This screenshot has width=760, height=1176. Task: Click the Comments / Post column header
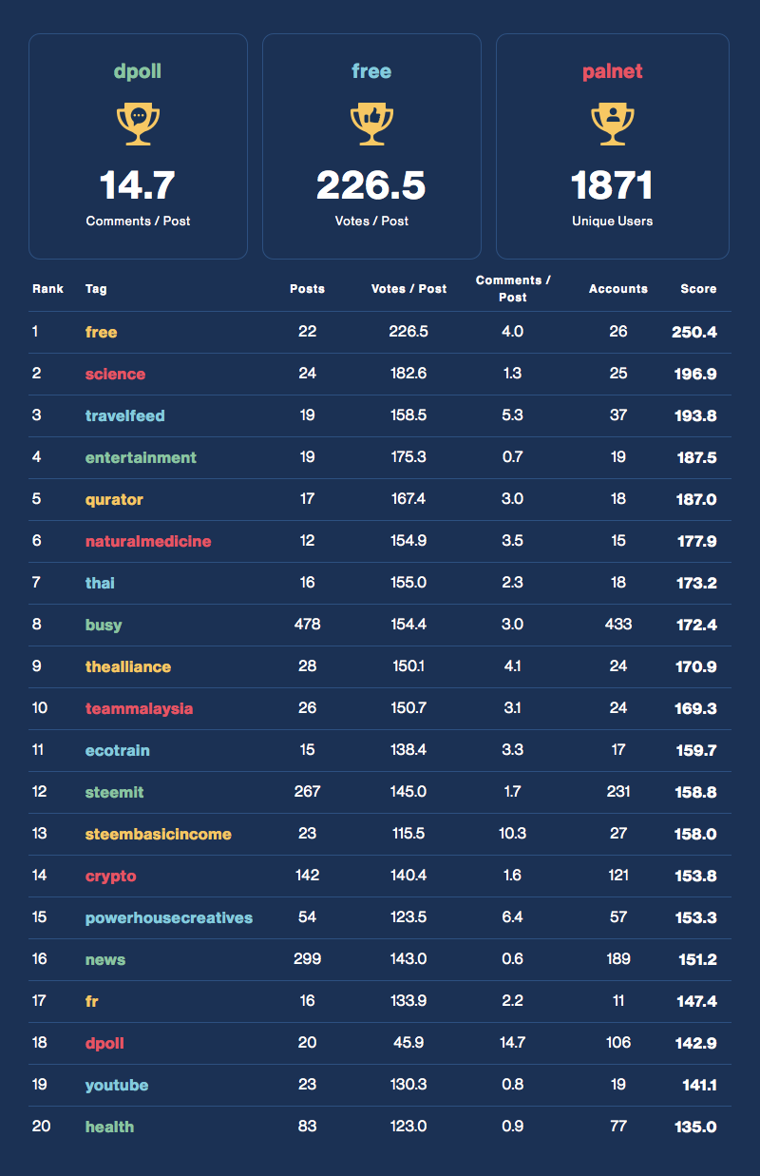tap(513, 288)
